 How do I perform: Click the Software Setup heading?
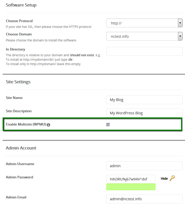(x=21, y=5)
